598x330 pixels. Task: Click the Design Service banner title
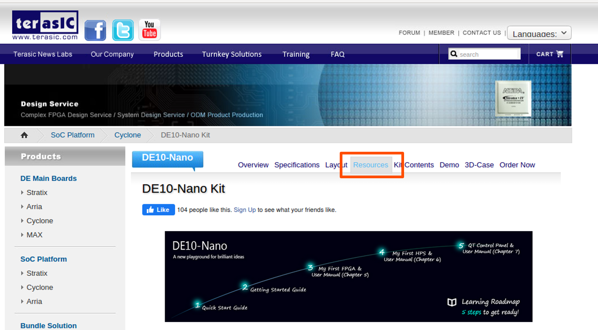coord(49,104)
